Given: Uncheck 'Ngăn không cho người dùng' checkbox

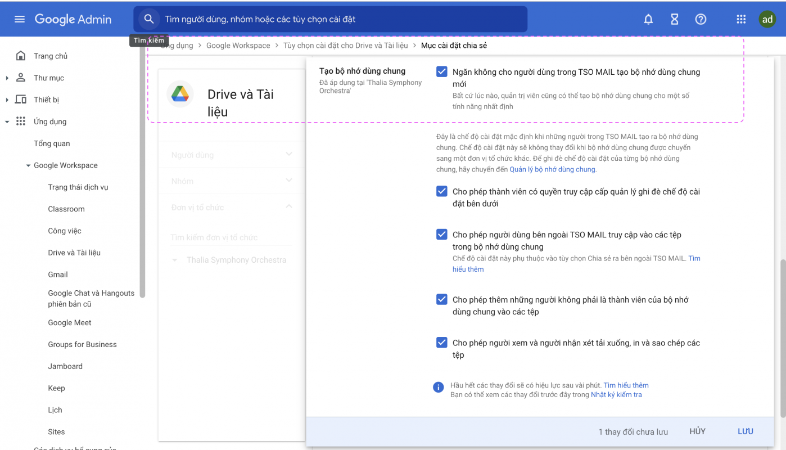Looking at the screenshot, I should (x=442, y=71).
